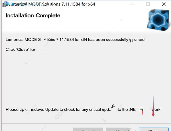This screenshot has width=171, height=131.
Task: Close the dialog with the title bar X
Action: pyautogui.click(x=164, y=4)
